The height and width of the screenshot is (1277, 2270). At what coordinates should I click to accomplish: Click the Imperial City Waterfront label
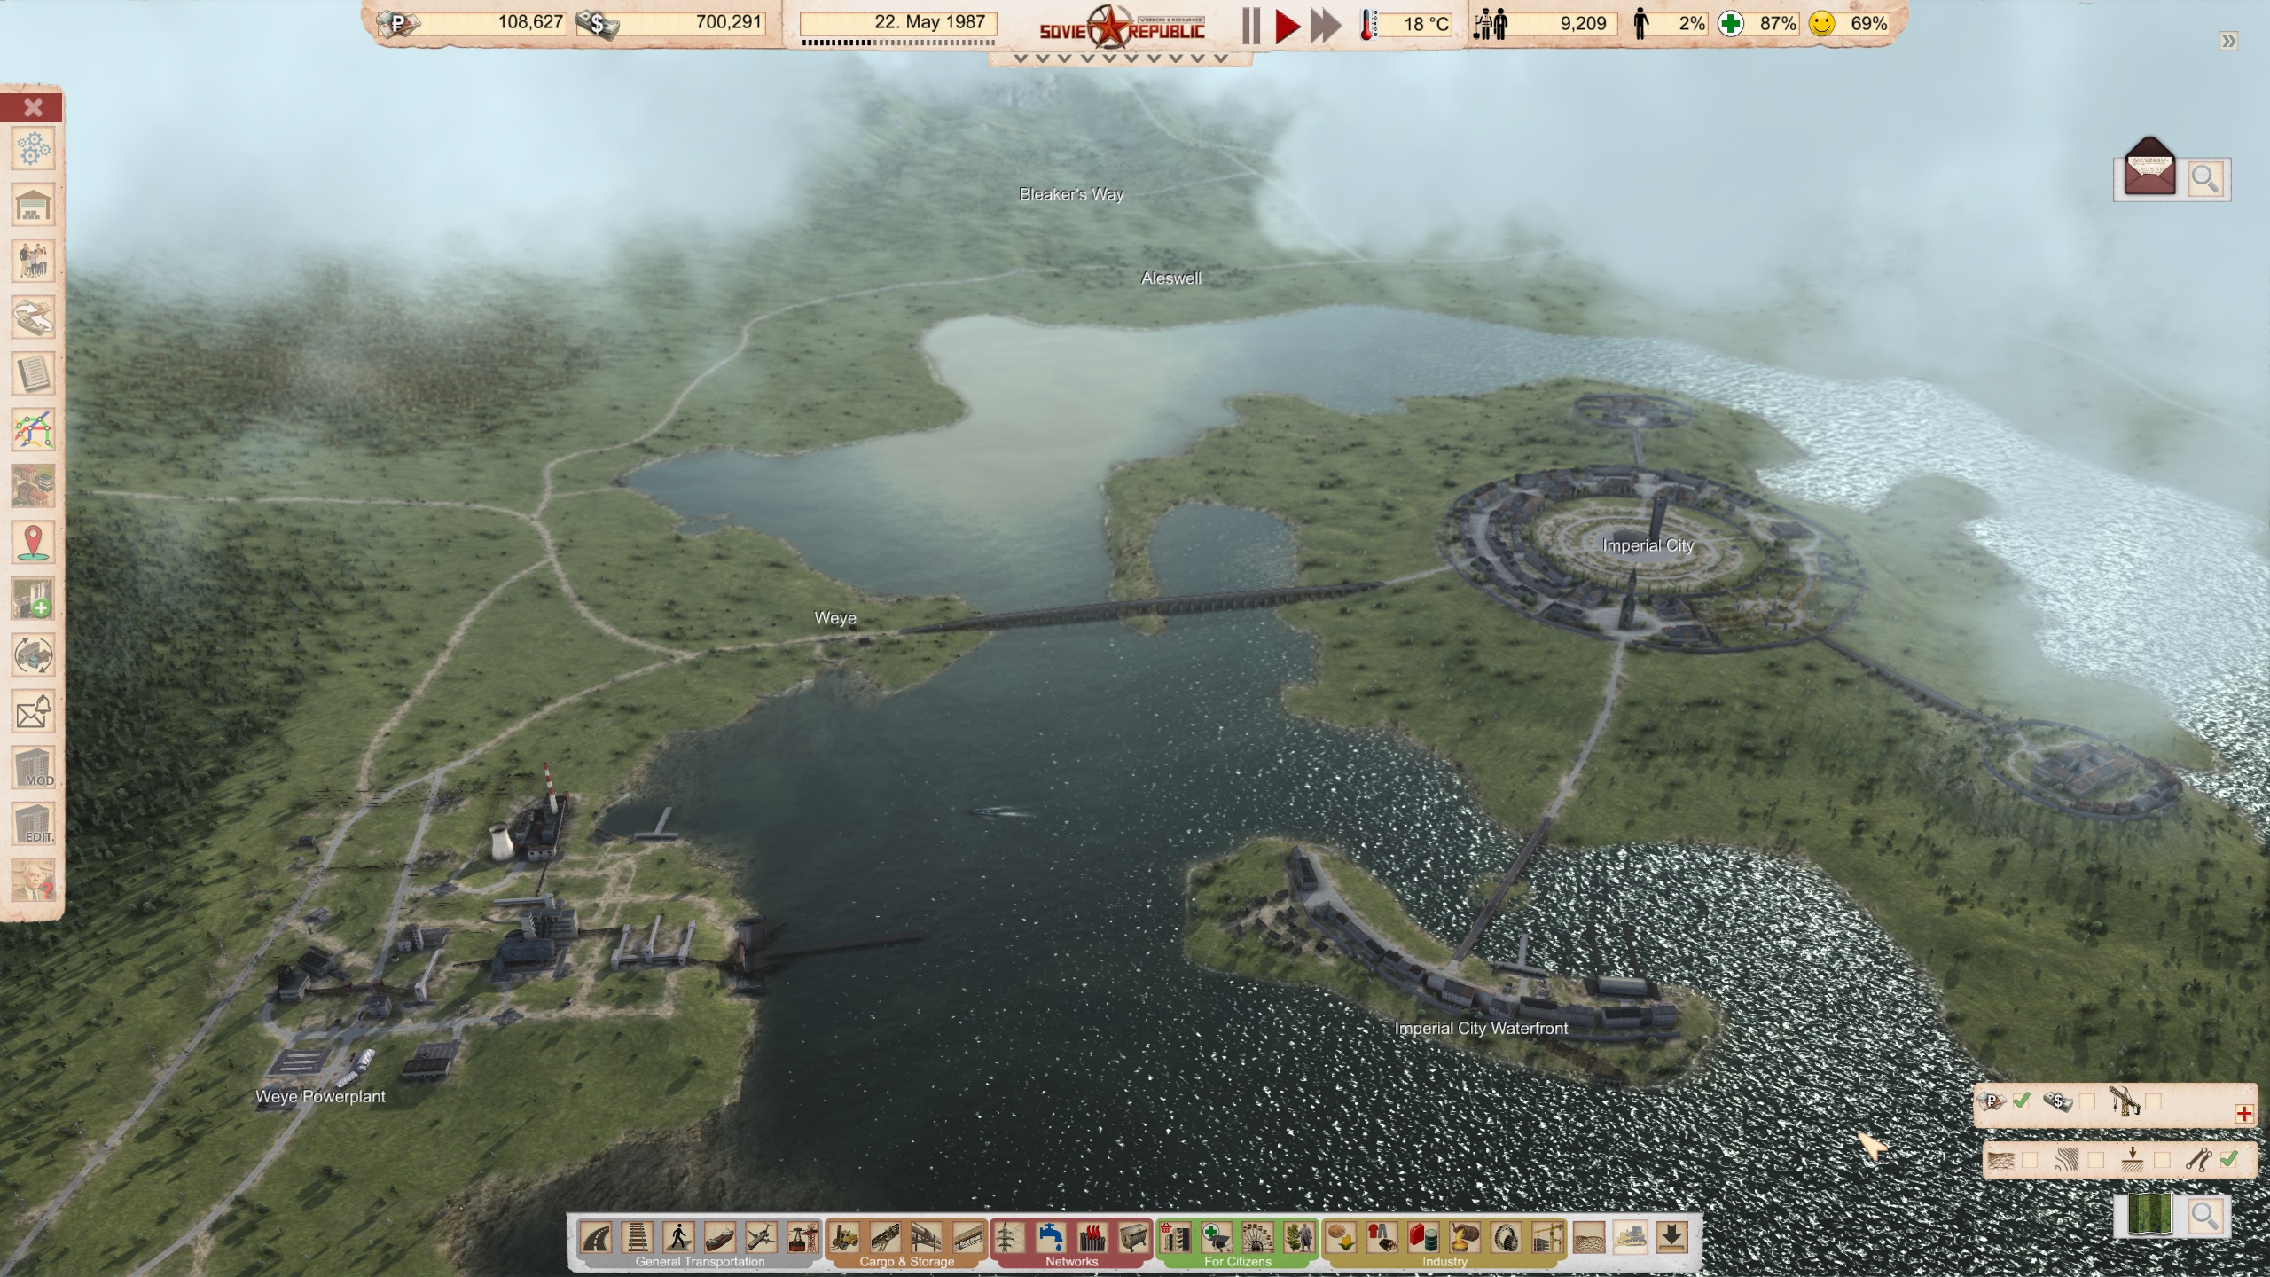[x=1481, y=1028]
